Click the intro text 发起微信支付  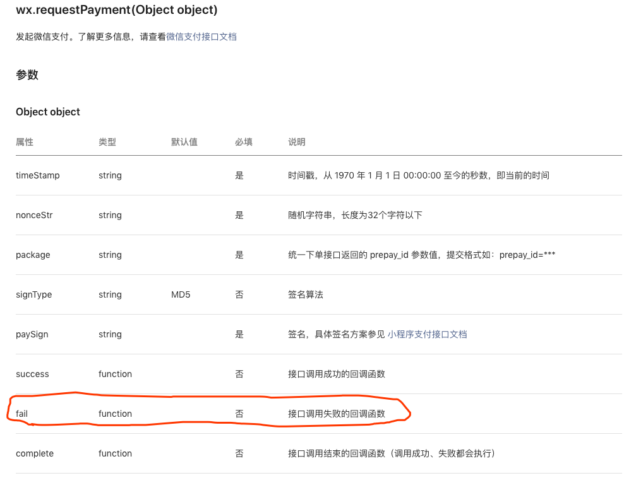click(42, 37)
